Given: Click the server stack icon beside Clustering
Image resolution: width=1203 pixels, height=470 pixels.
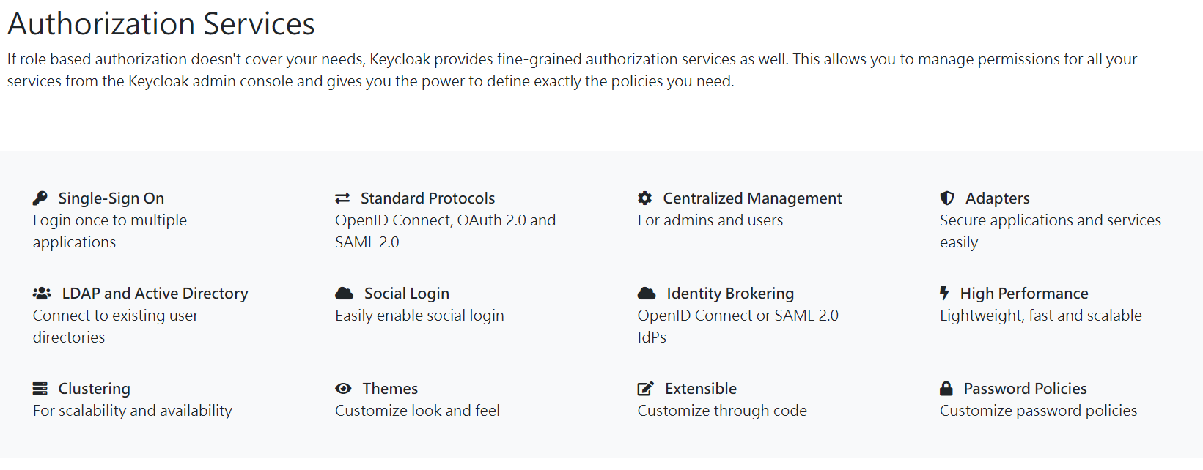Looking at the screenshot, I should click(x=40, y=389).
